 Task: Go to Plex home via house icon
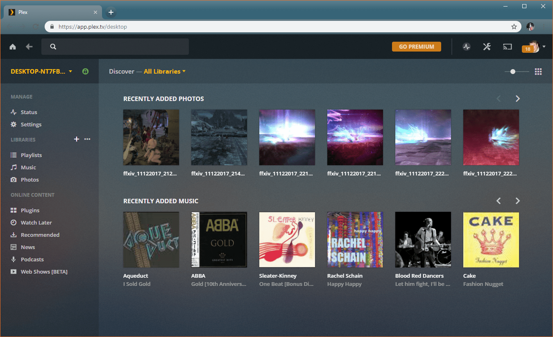(13, 47)
